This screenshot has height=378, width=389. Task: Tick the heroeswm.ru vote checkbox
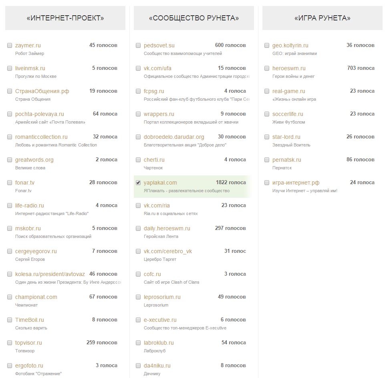point(267,68)
